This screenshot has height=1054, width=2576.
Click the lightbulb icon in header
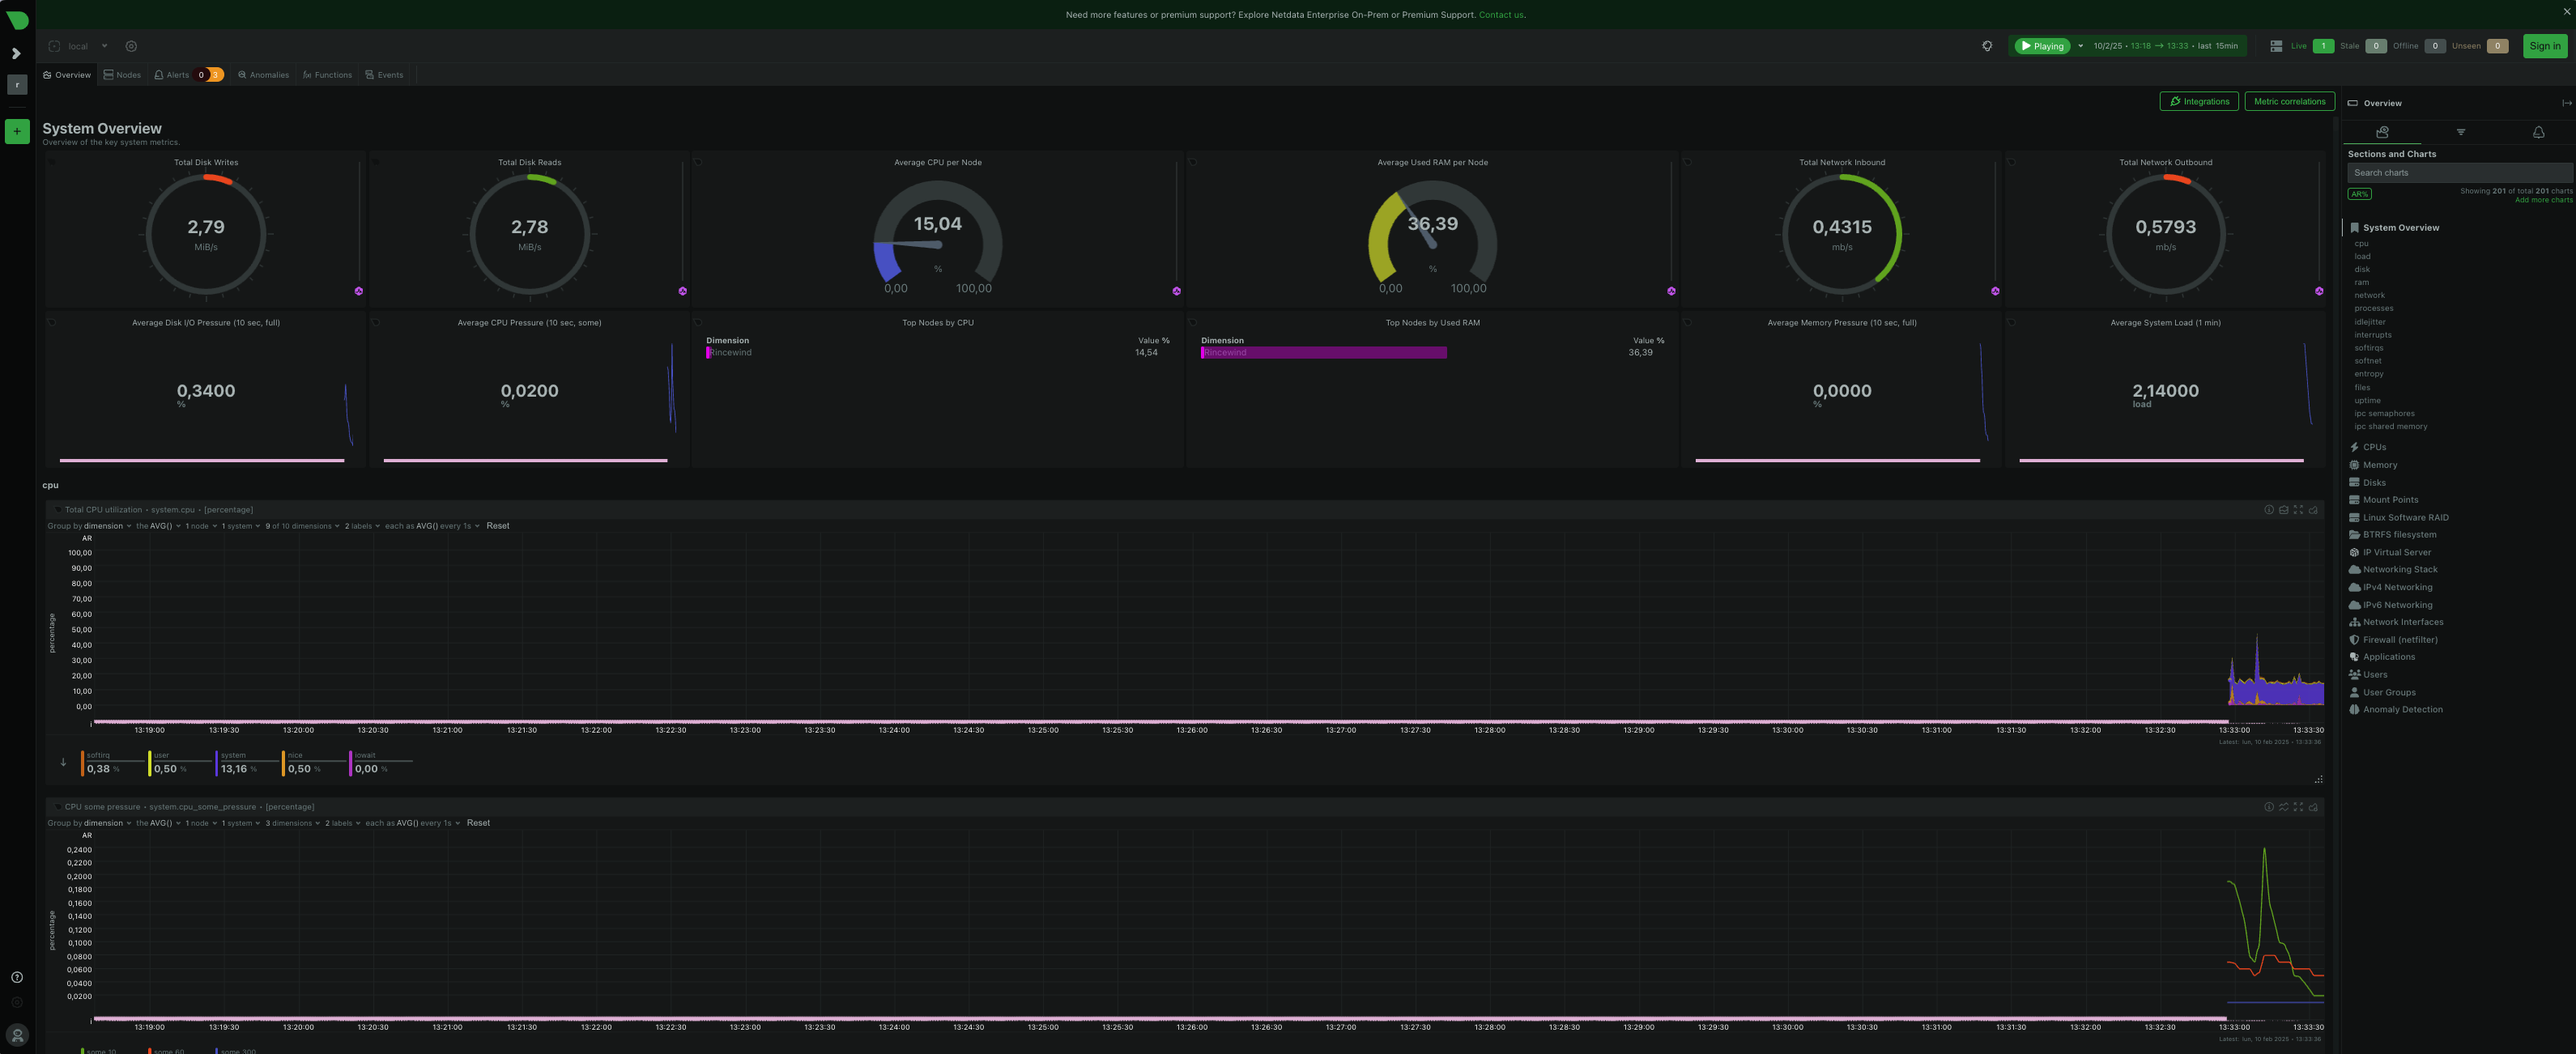click(1987, 46)
